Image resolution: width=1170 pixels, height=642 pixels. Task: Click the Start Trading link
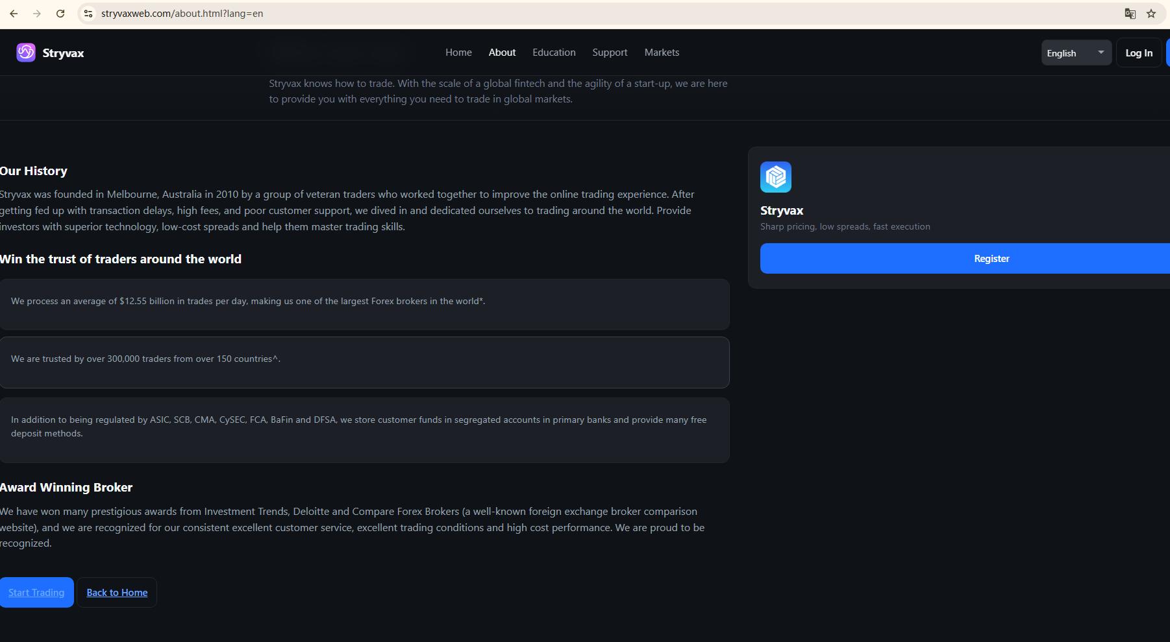point(36,592)
